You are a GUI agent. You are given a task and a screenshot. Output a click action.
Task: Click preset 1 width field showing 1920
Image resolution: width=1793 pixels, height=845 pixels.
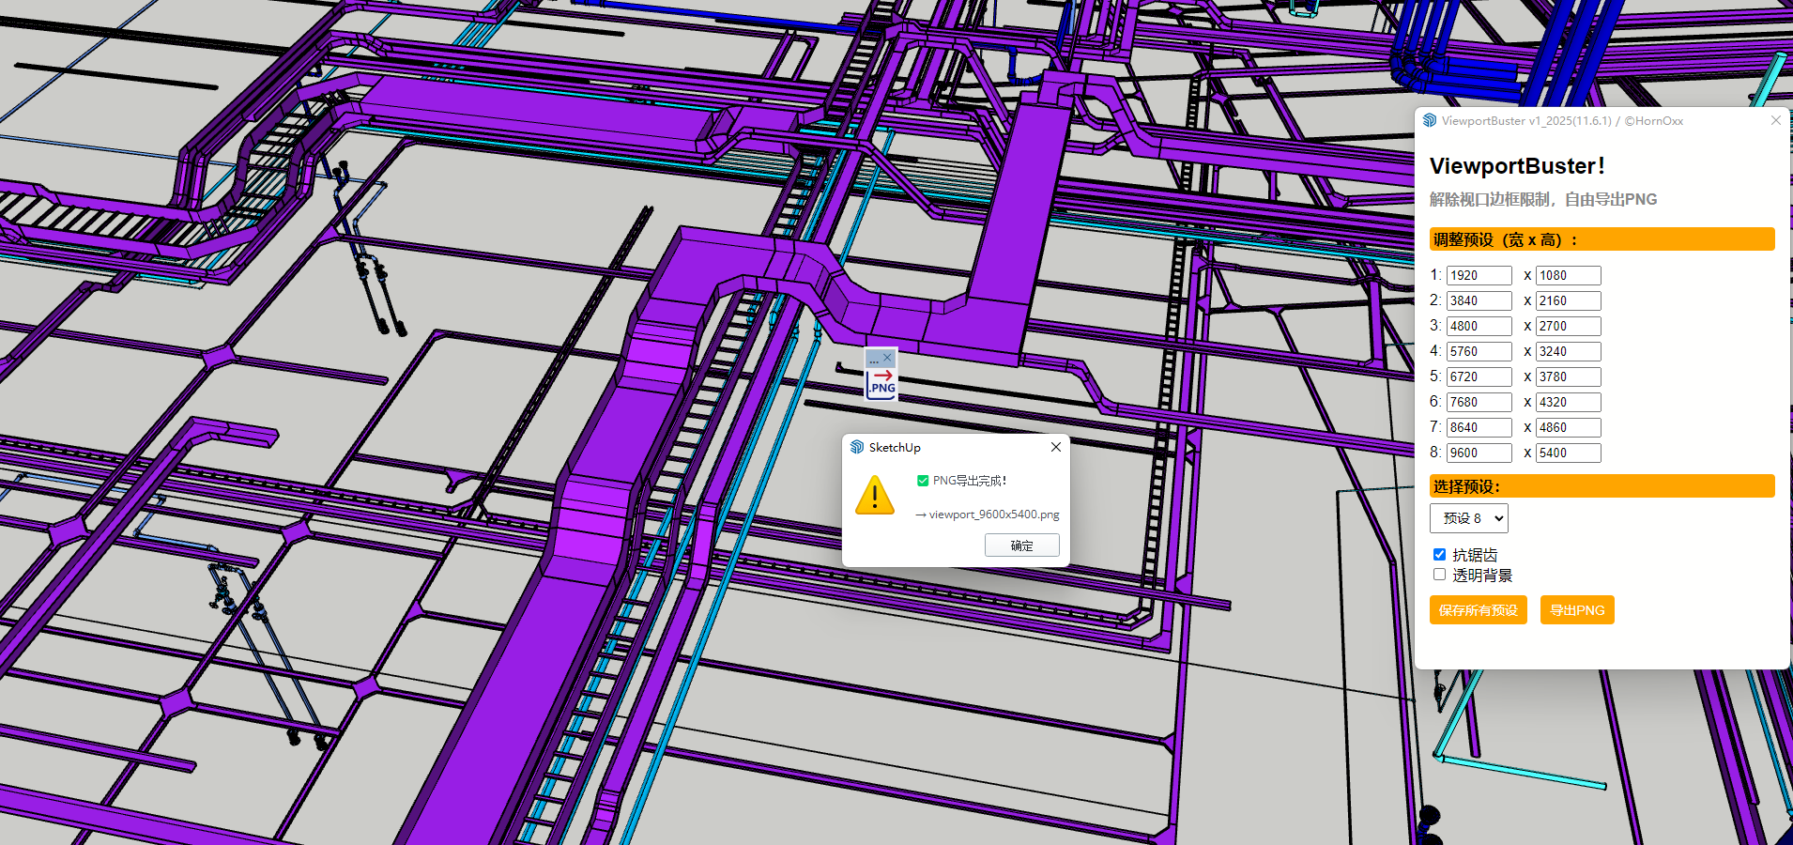[1479, 276]
